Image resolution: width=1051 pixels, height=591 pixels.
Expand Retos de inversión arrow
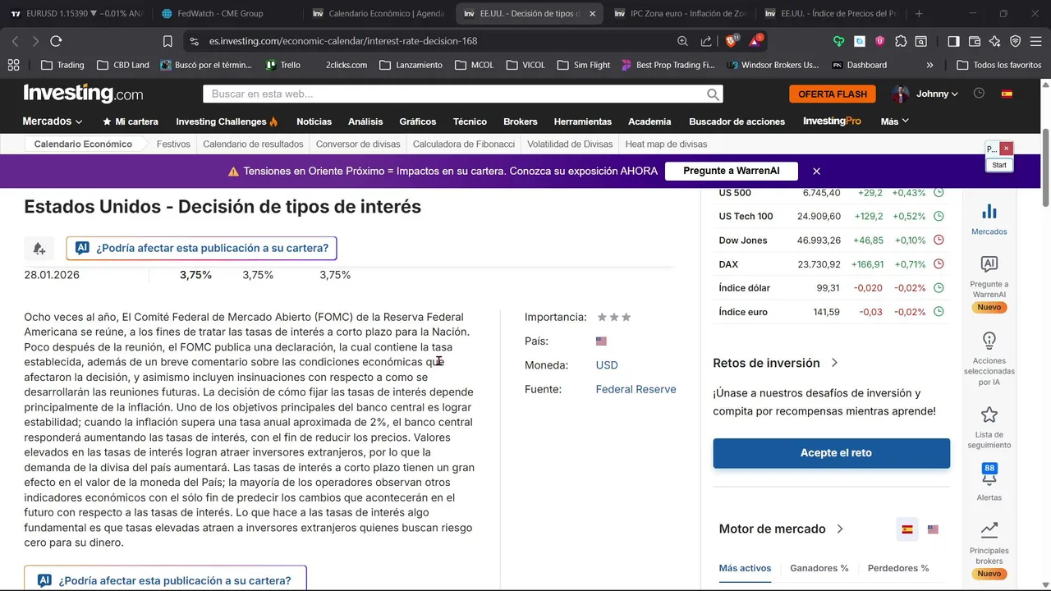click(x=834, y=363)
